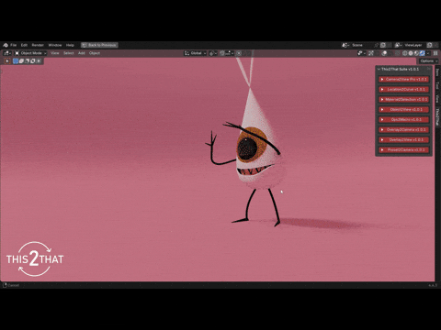The image size is (441, 330).
Task: Open the editor type dropdown
Action: [x=7, y=53]
